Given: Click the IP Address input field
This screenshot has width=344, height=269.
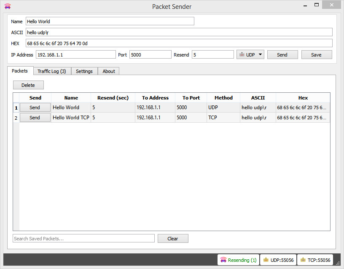Looking at the screenshot, I should pos(76,55).
